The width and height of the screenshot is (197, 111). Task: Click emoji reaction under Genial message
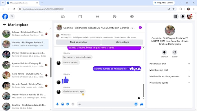[x=83, y=94]
